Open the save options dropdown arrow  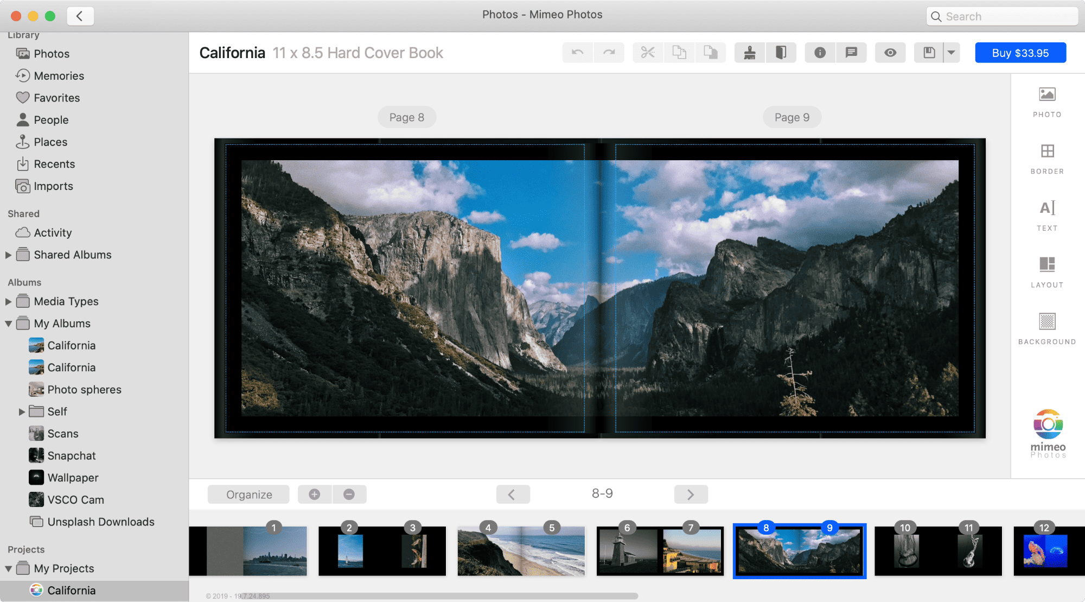(953, 52)
